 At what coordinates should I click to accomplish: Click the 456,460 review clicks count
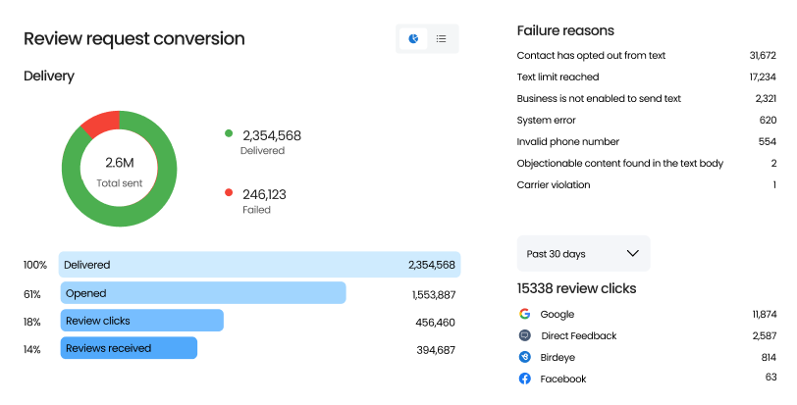435,323
